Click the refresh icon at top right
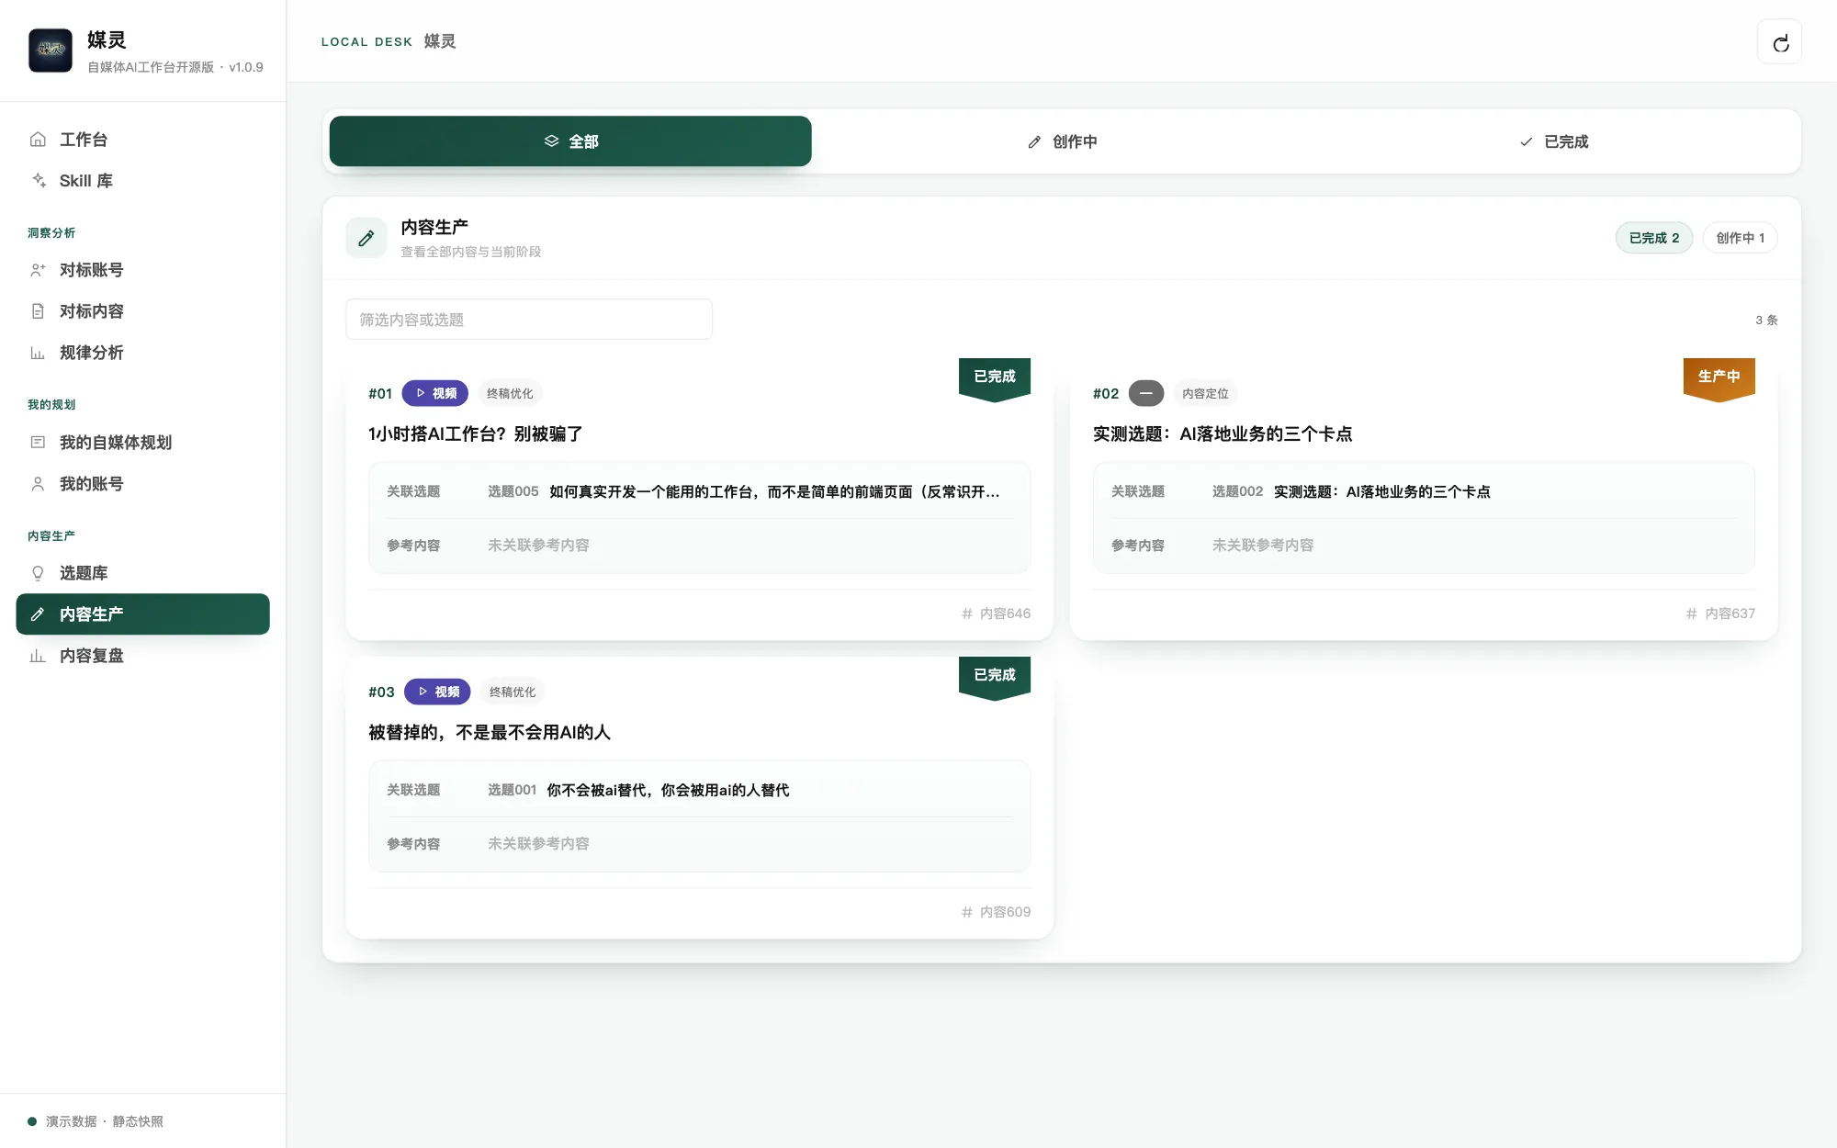The image size is (1837, 1148). [x=1779, y=42]
